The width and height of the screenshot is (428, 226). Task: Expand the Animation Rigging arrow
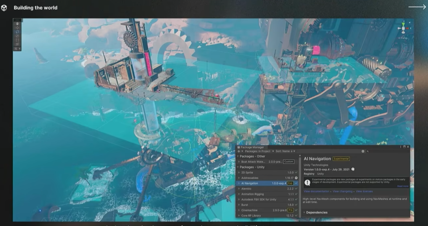pyautogui.click(x=239, y=194)
